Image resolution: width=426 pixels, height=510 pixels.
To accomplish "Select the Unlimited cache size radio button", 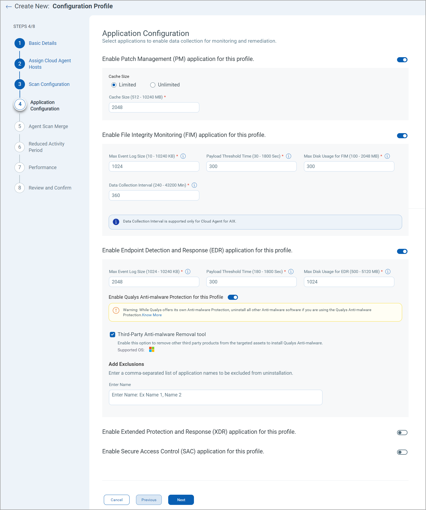I will (x=153, y=85).
